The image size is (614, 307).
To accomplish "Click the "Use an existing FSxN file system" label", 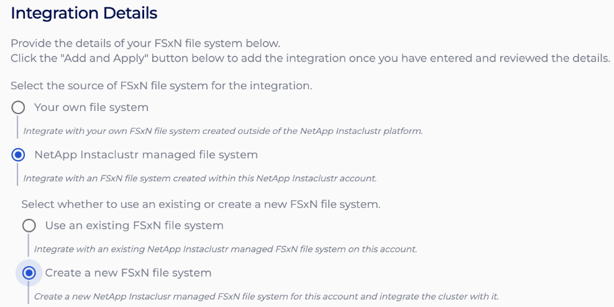I will 134,225.
